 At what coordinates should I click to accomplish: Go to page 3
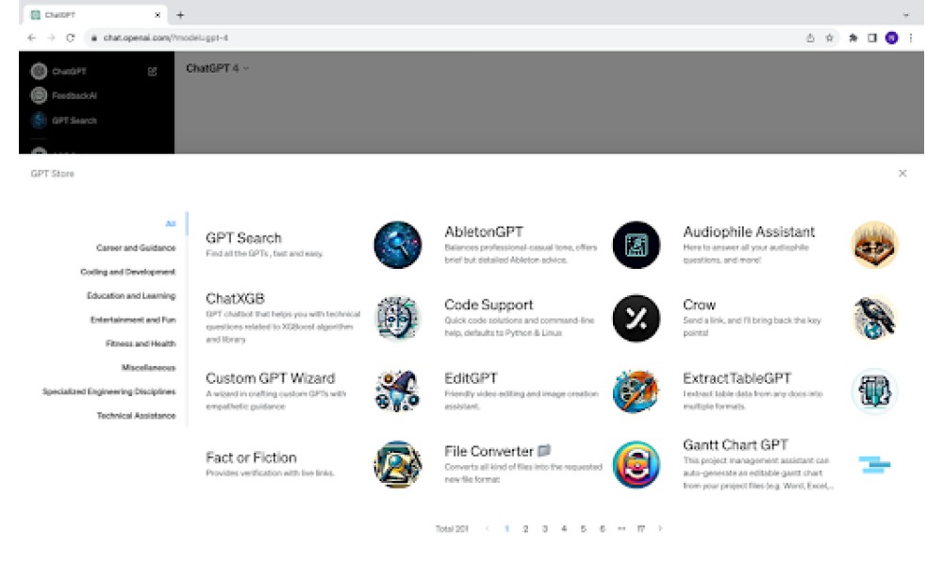point(545,528)
